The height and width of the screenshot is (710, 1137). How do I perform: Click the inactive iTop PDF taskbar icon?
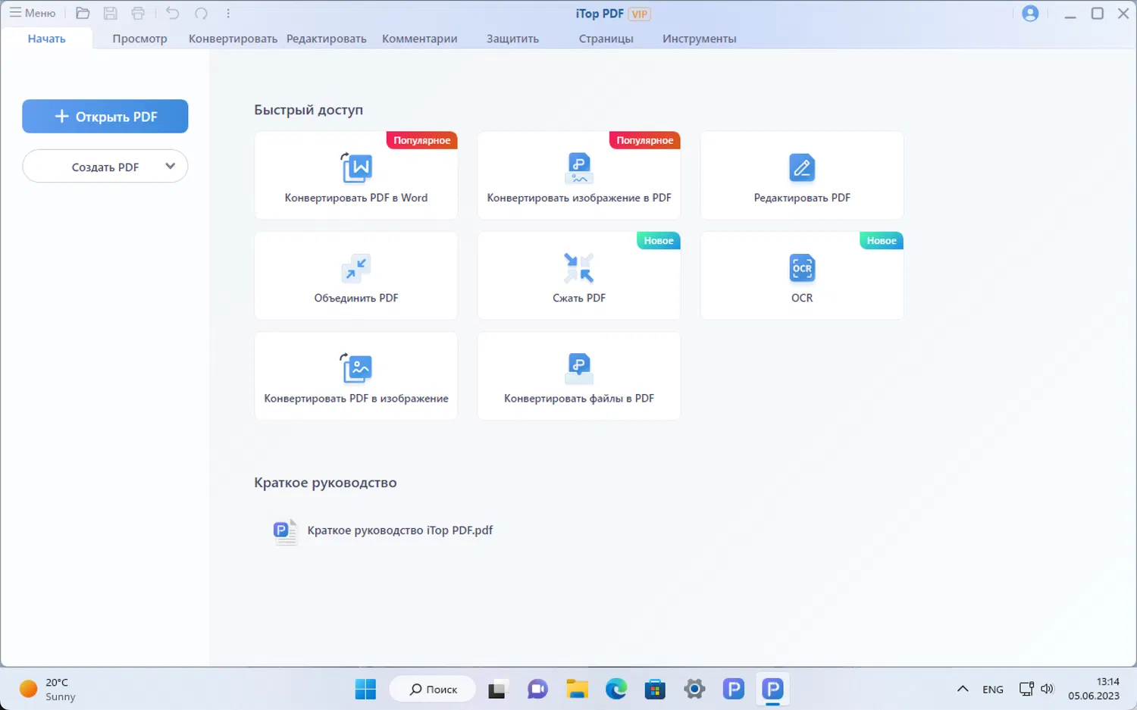click(734, 690)
